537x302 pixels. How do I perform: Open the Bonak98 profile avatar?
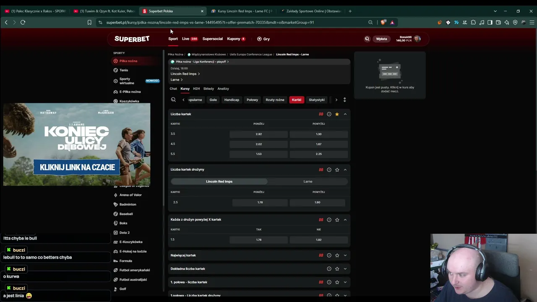tap(417, 39)
